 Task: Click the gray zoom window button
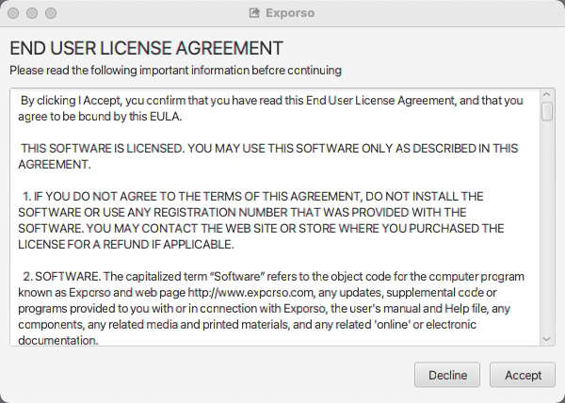point(50,13)
